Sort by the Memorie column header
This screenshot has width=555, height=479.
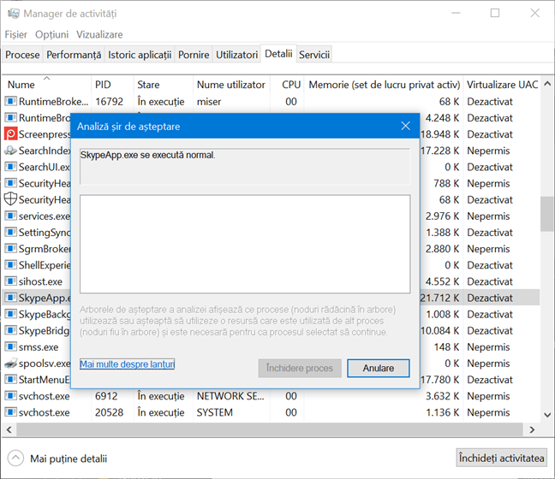385,85
